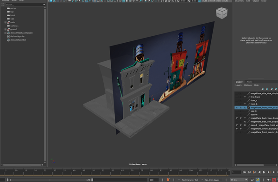
Task: Open the Layers menu in layer editor
Action: point(239,85)
